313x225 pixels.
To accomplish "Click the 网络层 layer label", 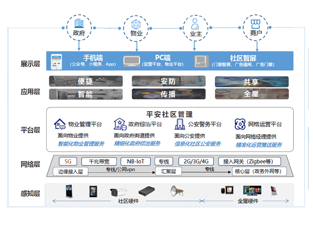I will tap(30, 164).
